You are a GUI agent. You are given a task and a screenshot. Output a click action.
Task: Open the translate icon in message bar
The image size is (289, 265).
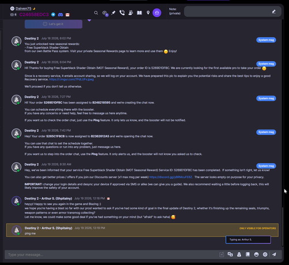pyautogui.click(x=230, y=255)
